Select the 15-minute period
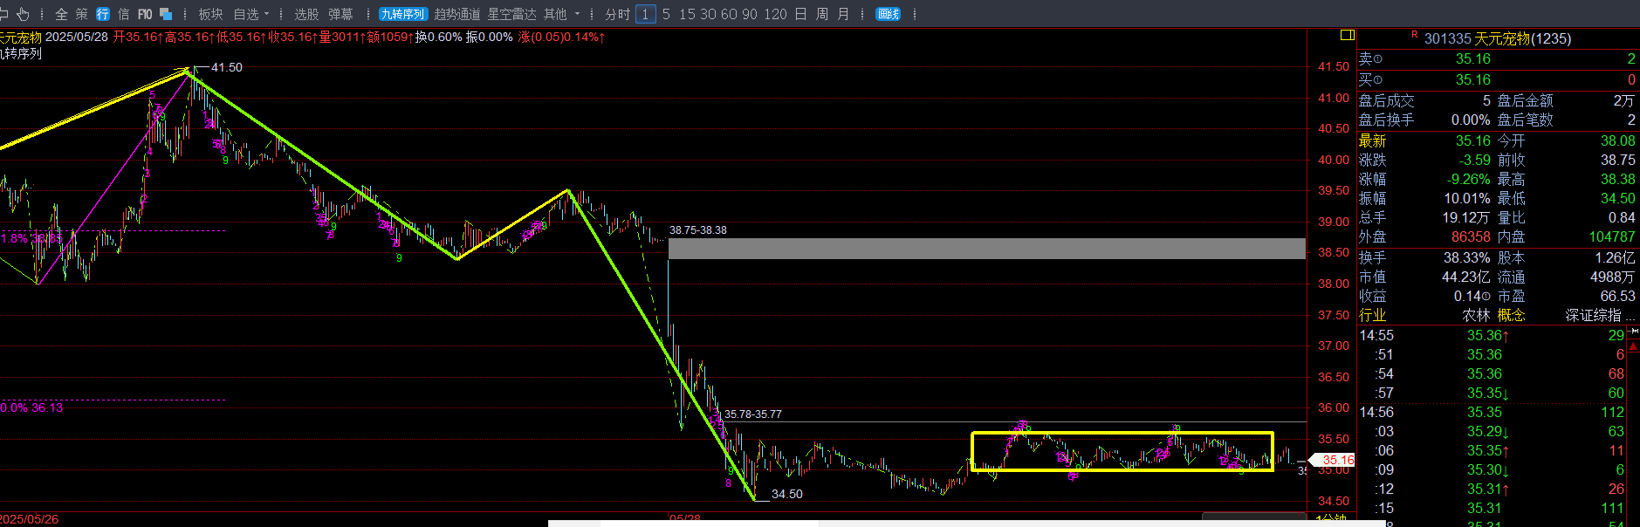The height and width of the screenshot is (527, 1640). 687,14
